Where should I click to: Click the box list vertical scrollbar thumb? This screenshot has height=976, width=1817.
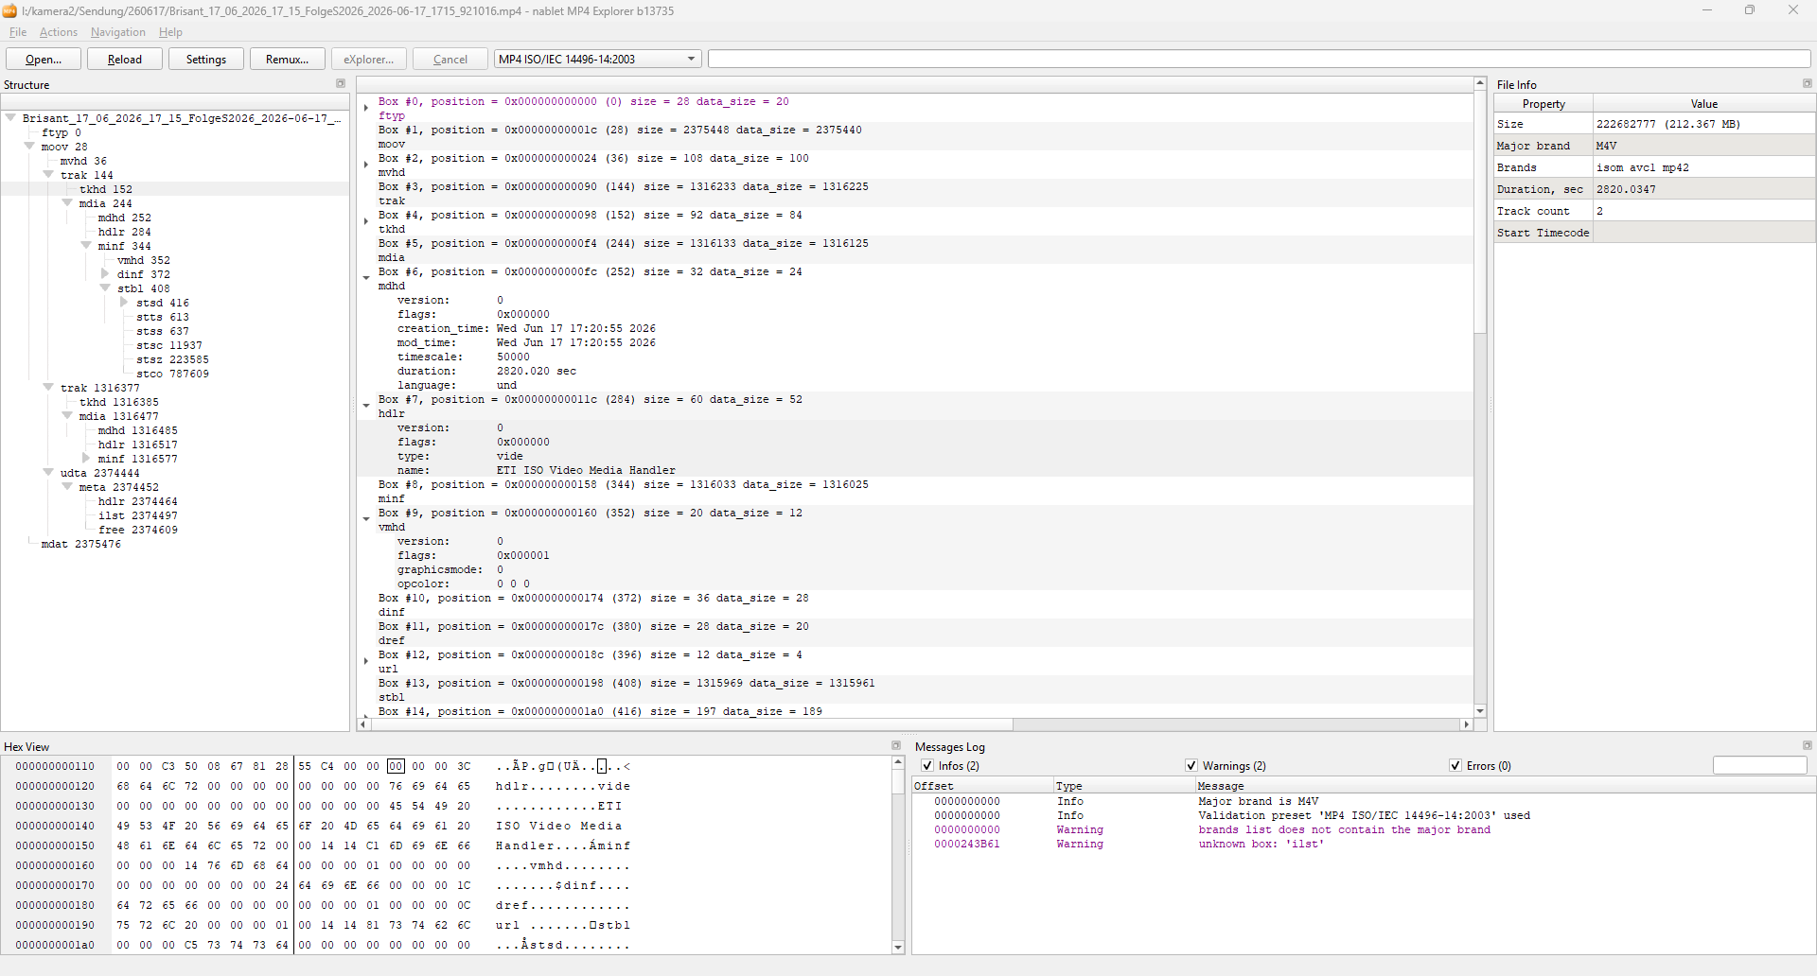click(x=1480, y=213)
